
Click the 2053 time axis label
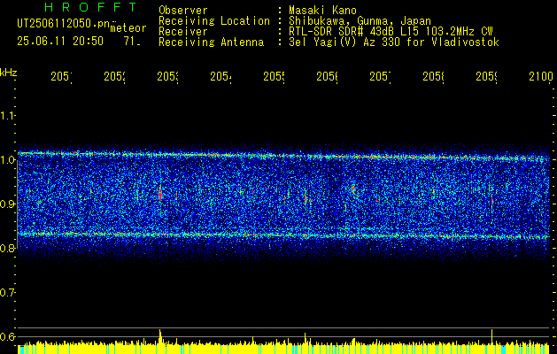pyautogui.click(x=167, y=76)
